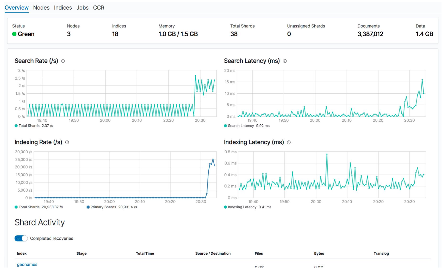The image size is (443, 275).
Task: Open Indexing Rate info icon
Action: tap(67, 142)
